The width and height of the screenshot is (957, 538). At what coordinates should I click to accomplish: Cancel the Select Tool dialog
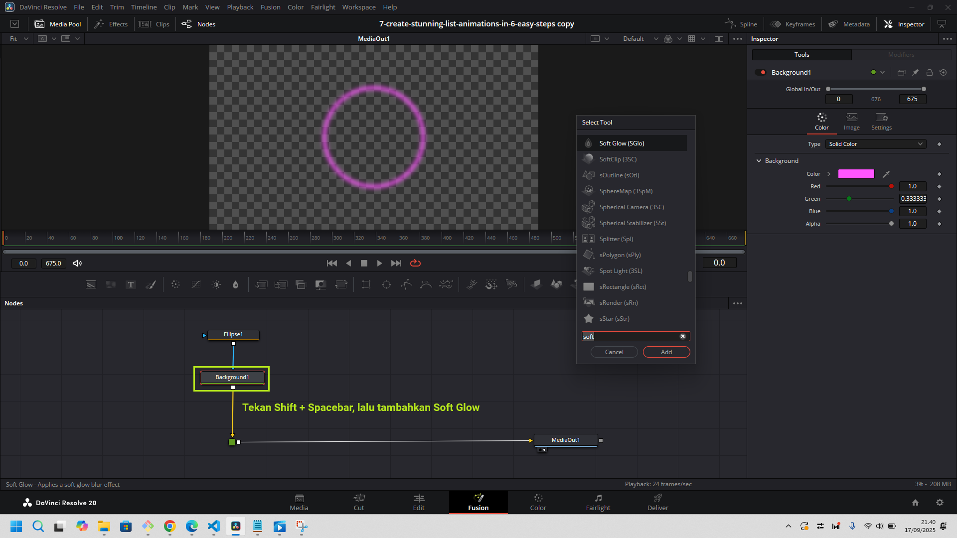point(614,352)
